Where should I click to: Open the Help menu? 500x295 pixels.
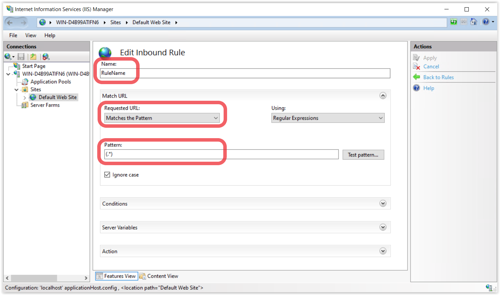pos(50,35)
